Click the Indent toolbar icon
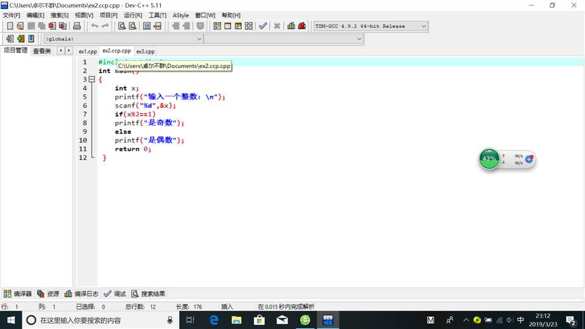585x329 pixels. point(175,26)
